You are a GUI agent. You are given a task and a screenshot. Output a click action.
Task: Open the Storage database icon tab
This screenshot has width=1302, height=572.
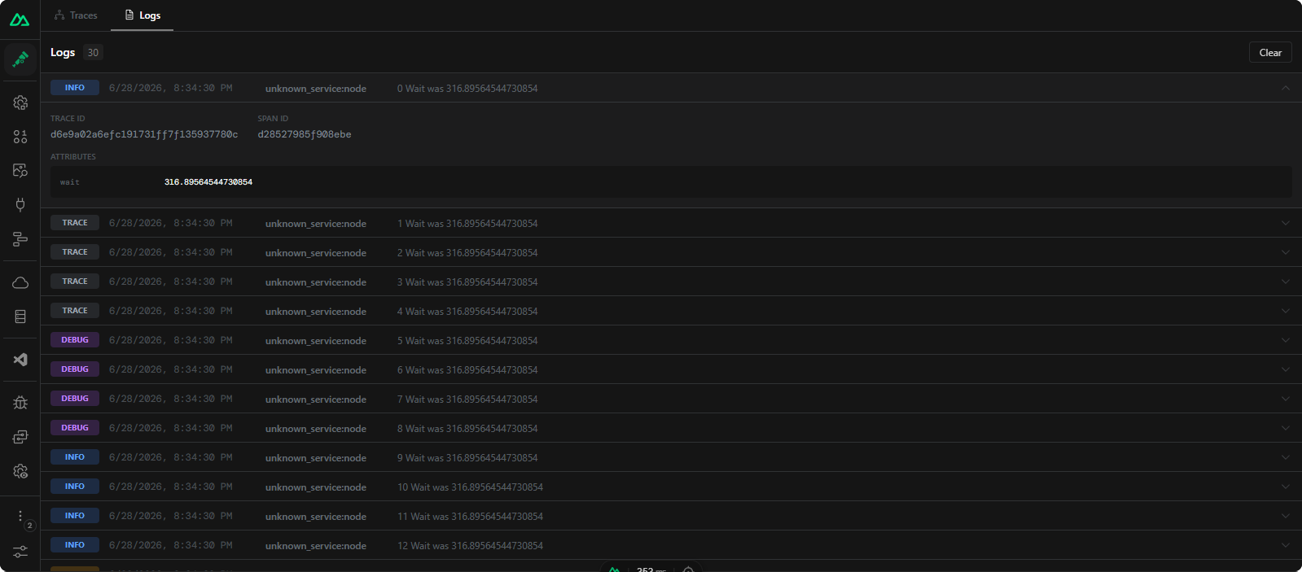click(x=20, y=317)
